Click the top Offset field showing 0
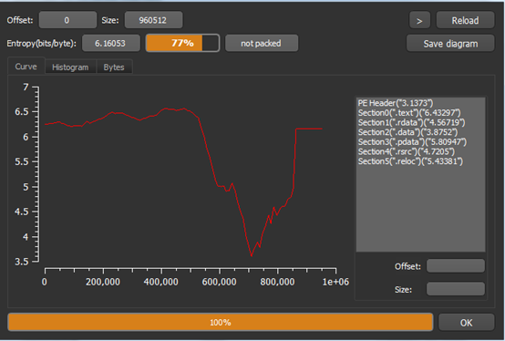Viewport: 505px width, 341px height. (x=67, y=20)
